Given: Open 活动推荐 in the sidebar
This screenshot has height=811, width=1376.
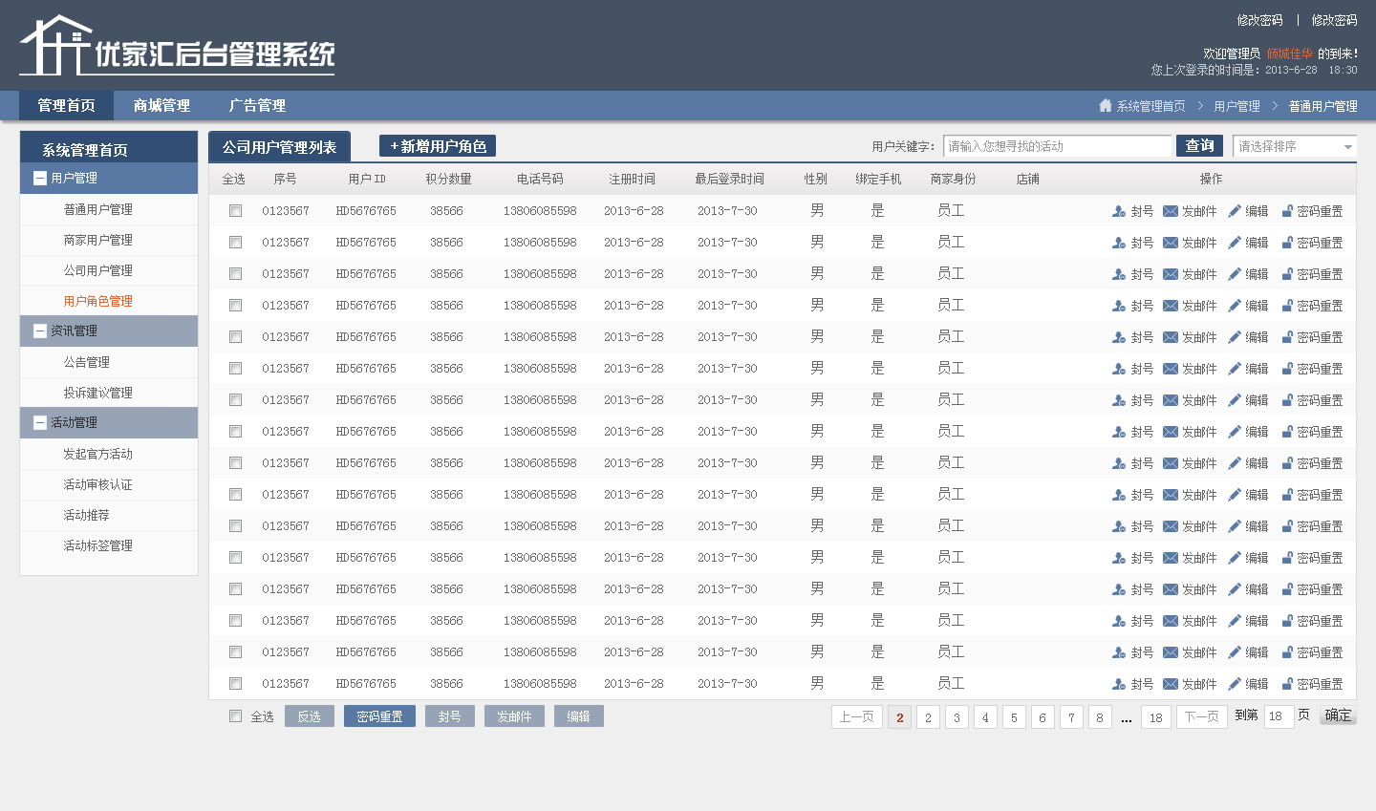Looking at the screenshot, I should point(86,515).
